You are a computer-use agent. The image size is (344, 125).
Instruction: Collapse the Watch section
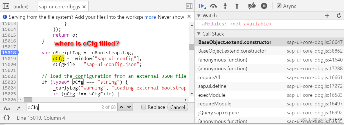click(x=198, y=16)
